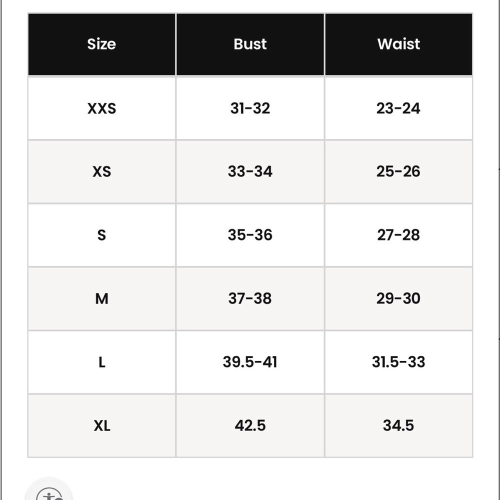Click the 23-24 waist measurement
The height and width of the screenshot is (500, 500).
click(398, 108)
